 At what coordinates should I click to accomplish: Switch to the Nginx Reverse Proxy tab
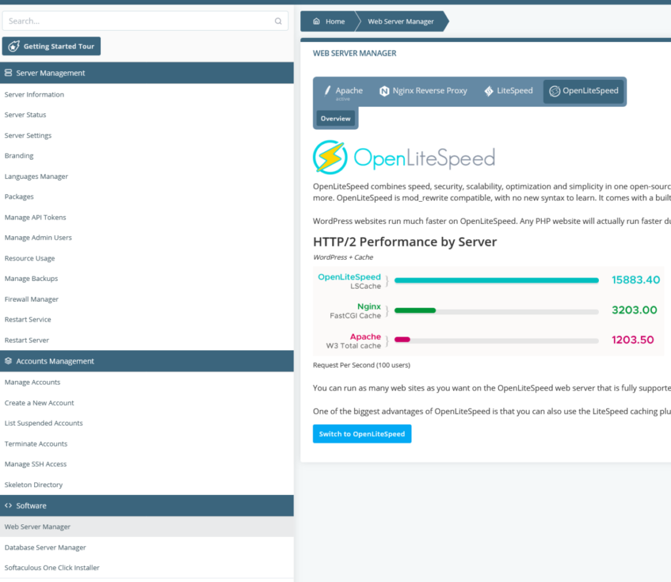coord(423,90)
